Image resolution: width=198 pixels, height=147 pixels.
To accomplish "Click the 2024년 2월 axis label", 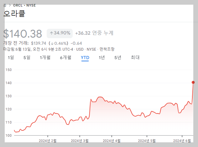I will tap(48, 141).
